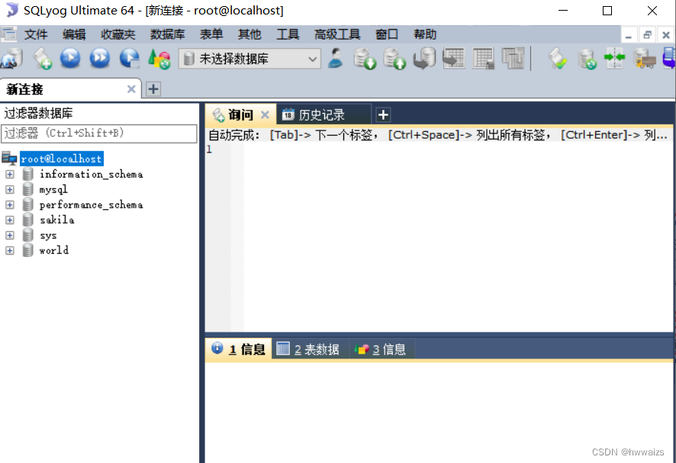Open the 收藏夹 menu
Viewport: 676px width, 463px height.
117,34
